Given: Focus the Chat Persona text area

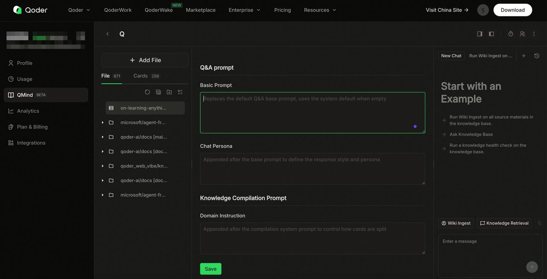Looking at the screenshot, I should click(x=312, y=169).
